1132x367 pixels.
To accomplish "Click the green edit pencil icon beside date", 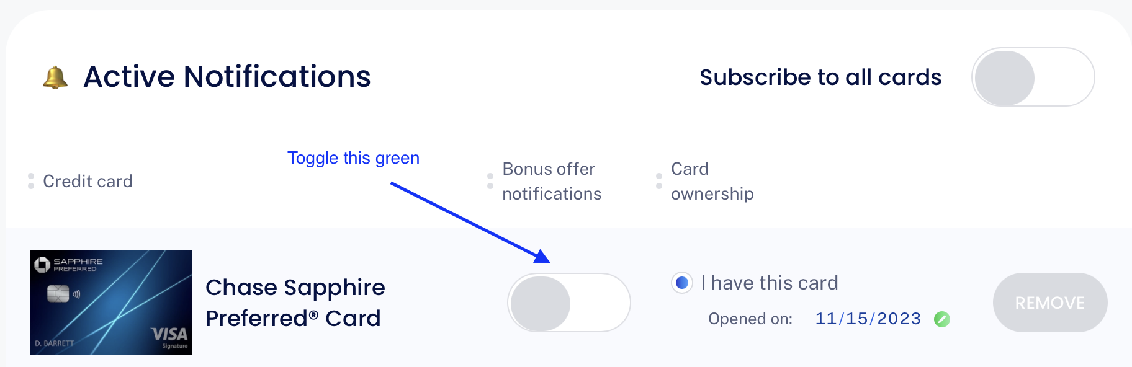I will coord(942,319).
